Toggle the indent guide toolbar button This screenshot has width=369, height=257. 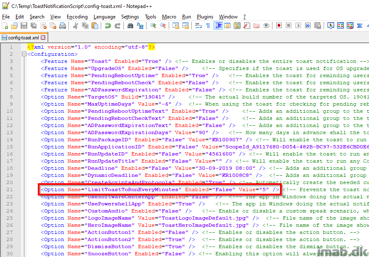(x=218, y=26)
